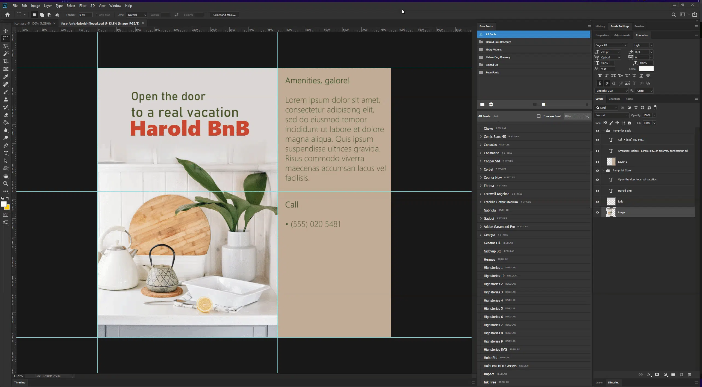The height and width of the screenshot is (387, 702).
Task: Select the Move tool
Action: coord(6,31)
